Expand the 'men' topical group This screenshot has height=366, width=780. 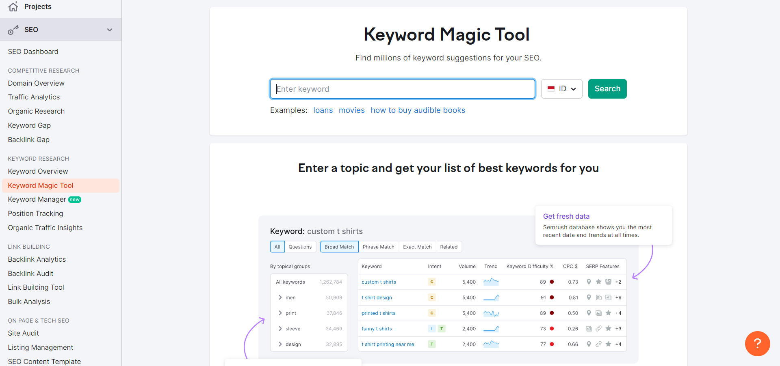280,297
